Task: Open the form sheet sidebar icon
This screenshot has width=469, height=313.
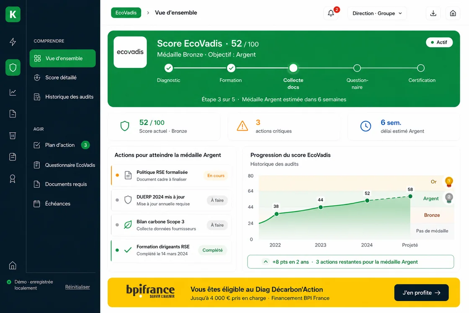Action: pos(13,157)
